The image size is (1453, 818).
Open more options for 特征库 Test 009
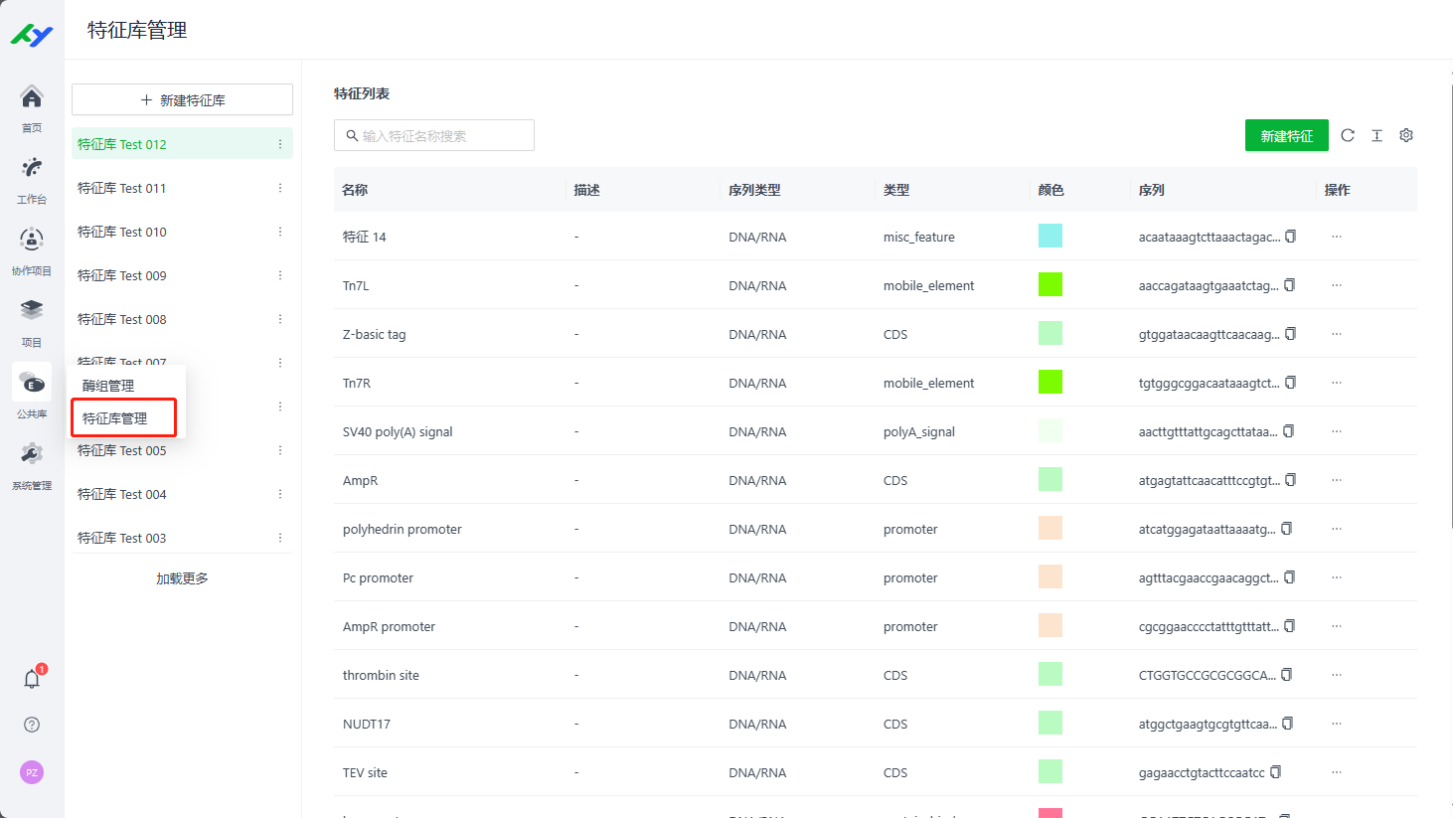[x=280, y=275]
